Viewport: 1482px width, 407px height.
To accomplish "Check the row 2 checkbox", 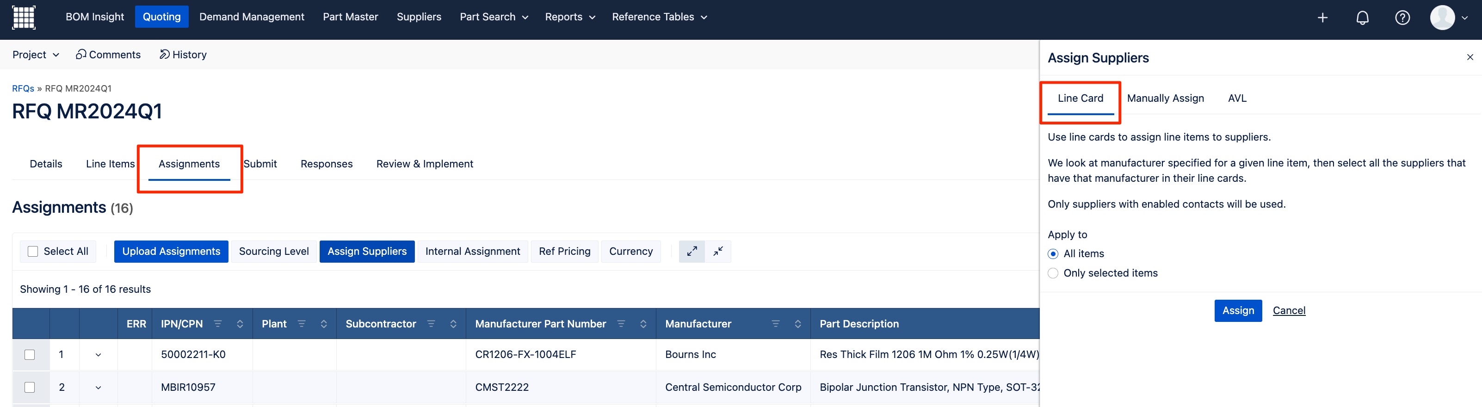I will [x=30, y=388].
